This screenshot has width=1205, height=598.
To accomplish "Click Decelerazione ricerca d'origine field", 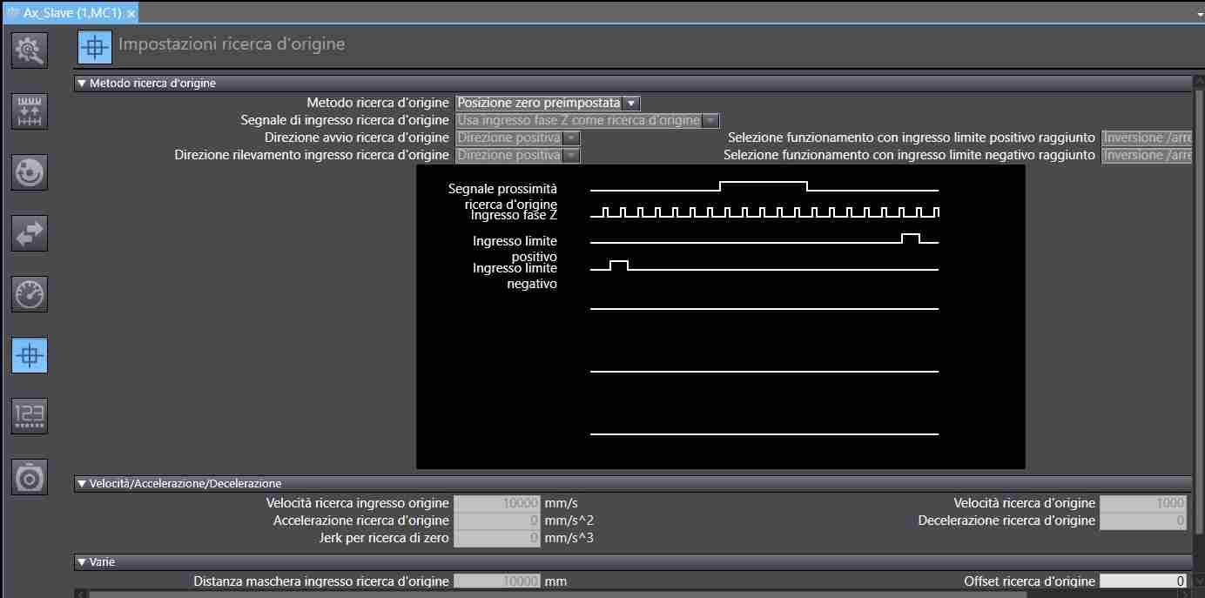I will [x=1143, y=521].
